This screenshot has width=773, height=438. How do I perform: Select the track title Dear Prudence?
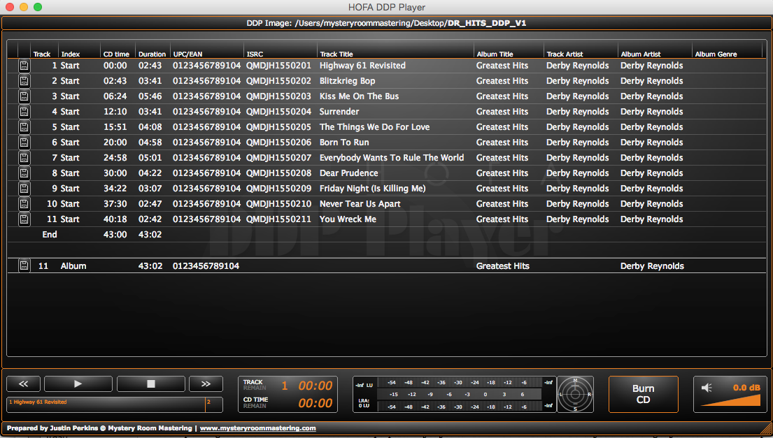348,173
